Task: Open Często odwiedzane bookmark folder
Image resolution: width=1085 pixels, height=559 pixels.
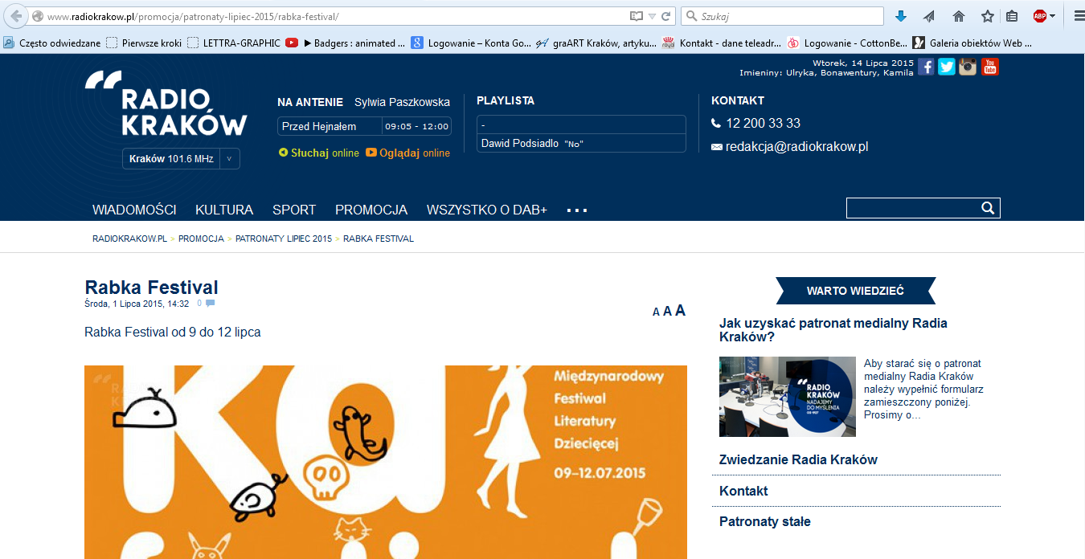Action: tap(52, 43)
